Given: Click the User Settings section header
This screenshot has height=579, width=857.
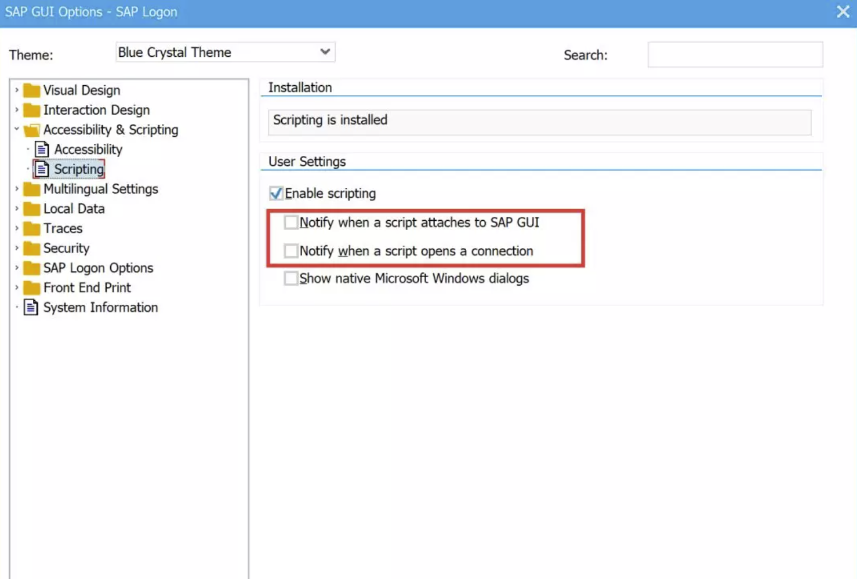Looking at the screenshot, I should point(307,162).
